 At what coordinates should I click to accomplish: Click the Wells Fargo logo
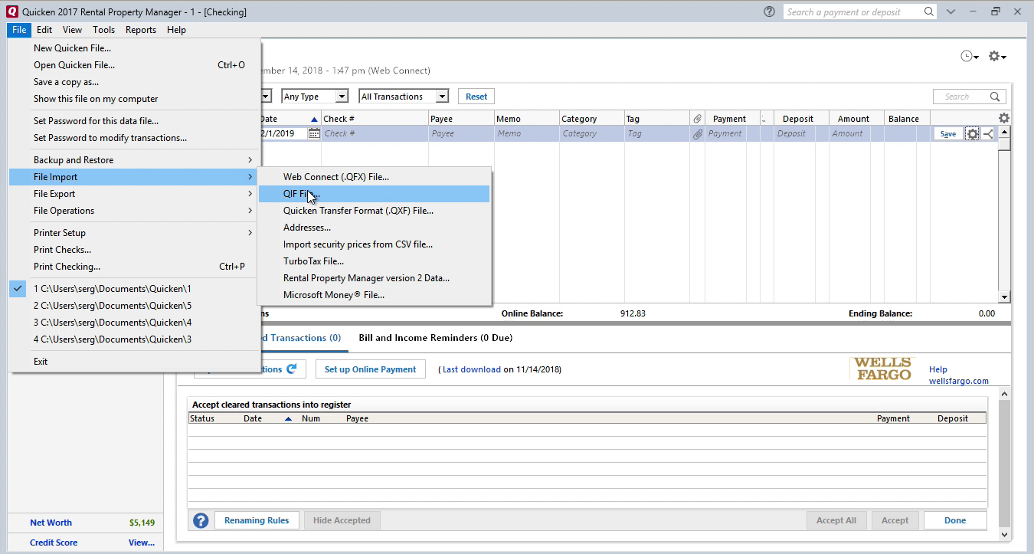pos(882,369)
